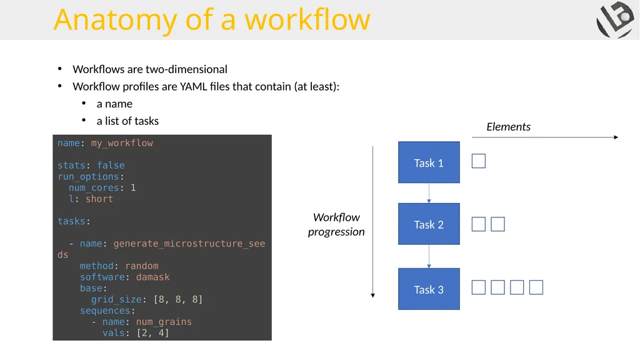The height and width of the screenshot is (359, 640).
Task: Click the single element square beside Task 1
Action: pyautogui.click(x=478, y=160)
